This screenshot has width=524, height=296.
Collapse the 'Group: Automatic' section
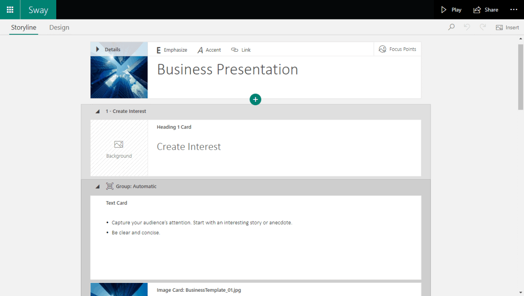(97, 186)
